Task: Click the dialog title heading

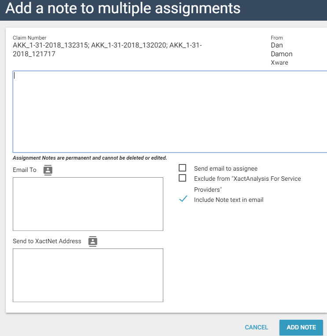Action: click(x=123, y=8)
